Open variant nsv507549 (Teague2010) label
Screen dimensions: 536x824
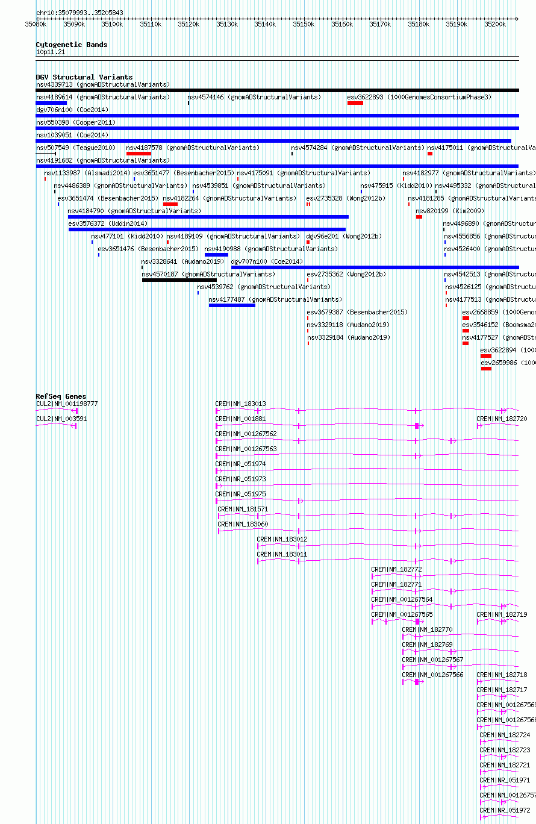[x=76, y=148]
